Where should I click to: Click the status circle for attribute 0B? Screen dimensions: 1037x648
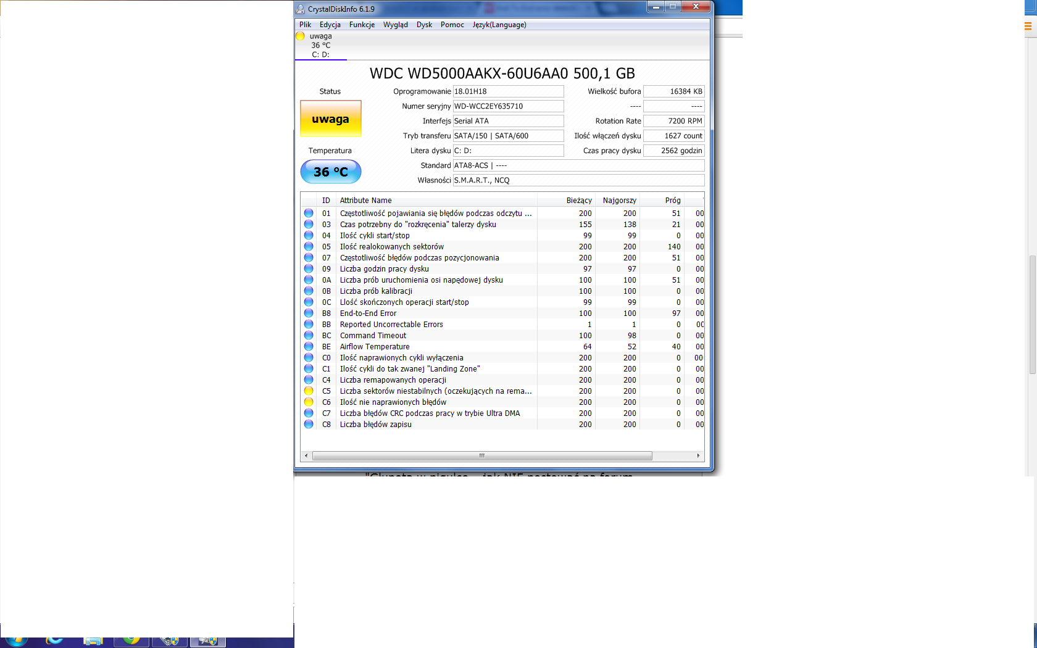(309, 291)
